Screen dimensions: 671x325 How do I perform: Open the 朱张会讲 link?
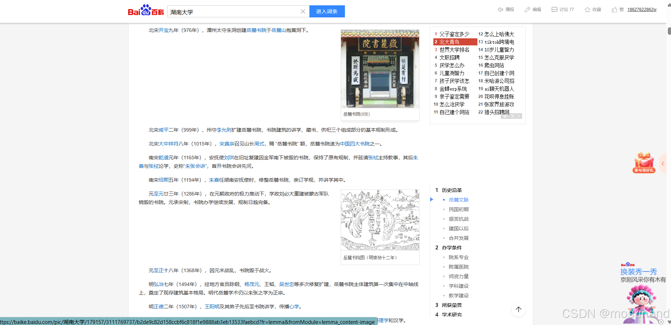click(x=195, y=166)
